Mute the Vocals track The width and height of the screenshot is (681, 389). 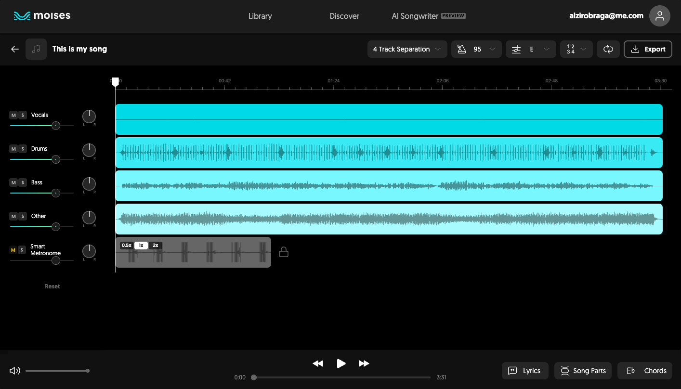pos(13,115)
